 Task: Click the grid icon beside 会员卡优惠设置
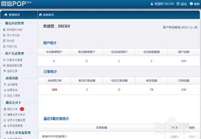click(5, 120)
